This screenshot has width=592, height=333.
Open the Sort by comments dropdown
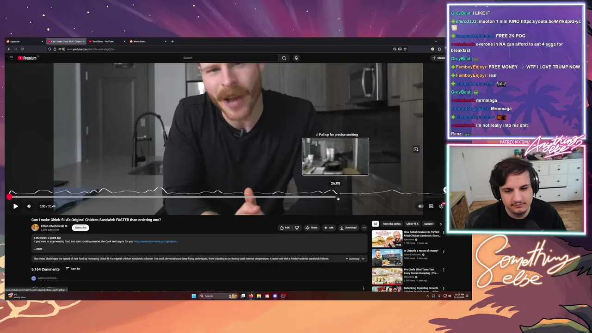(x=73, y=269)
